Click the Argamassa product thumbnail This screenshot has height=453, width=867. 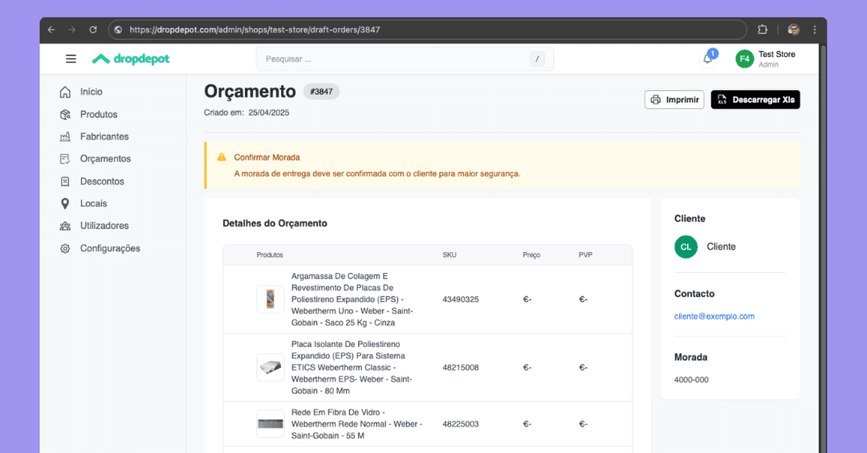[271, 300]
